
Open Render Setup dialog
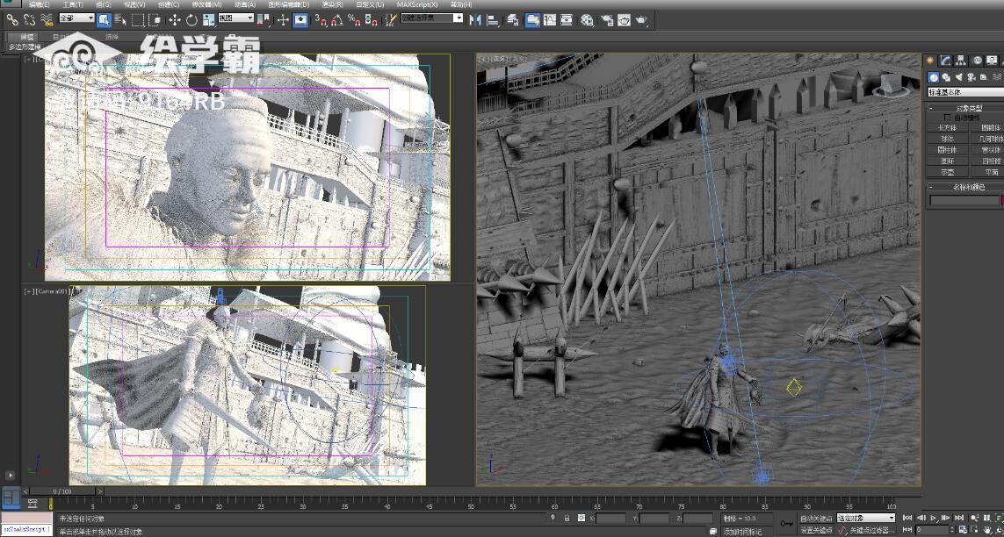(606, 20)
